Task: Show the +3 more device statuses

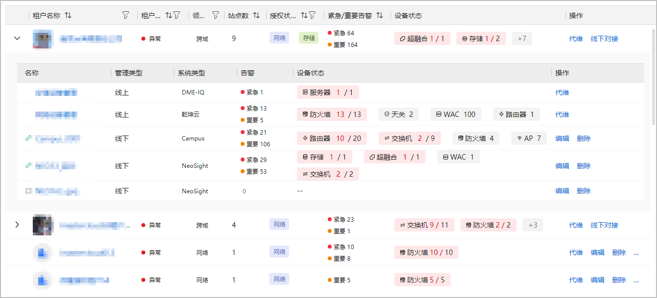Action: 532,225
